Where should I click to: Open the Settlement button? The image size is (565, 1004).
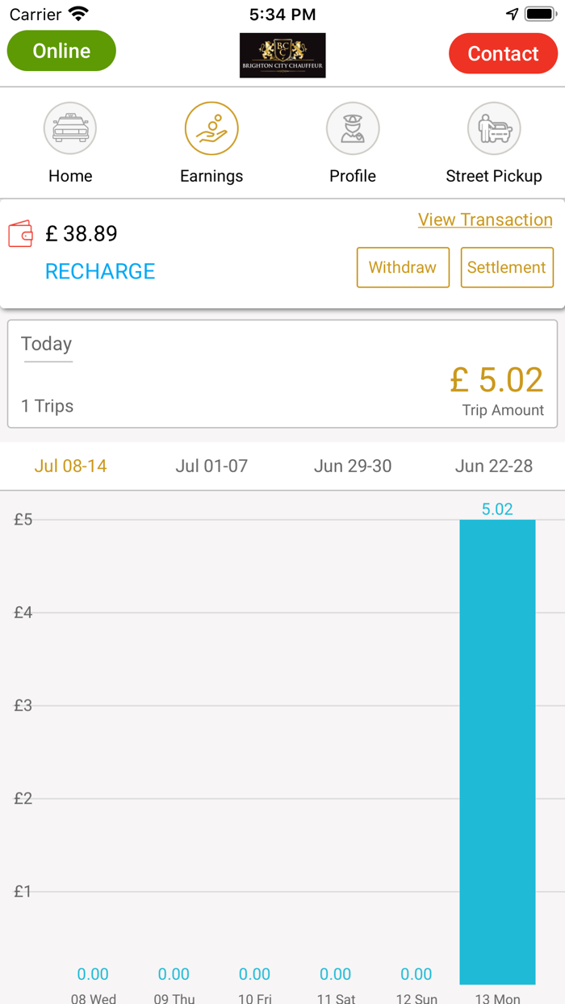point(507,267)
